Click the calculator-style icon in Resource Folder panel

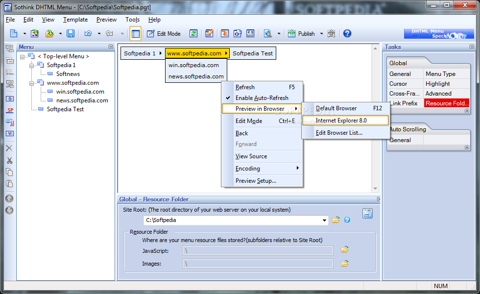coord(367,214)
